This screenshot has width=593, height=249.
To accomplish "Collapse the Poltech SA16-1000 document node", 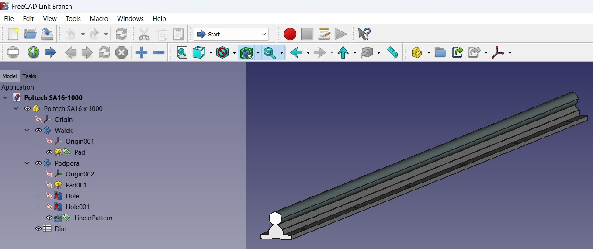I will (5, 97).
